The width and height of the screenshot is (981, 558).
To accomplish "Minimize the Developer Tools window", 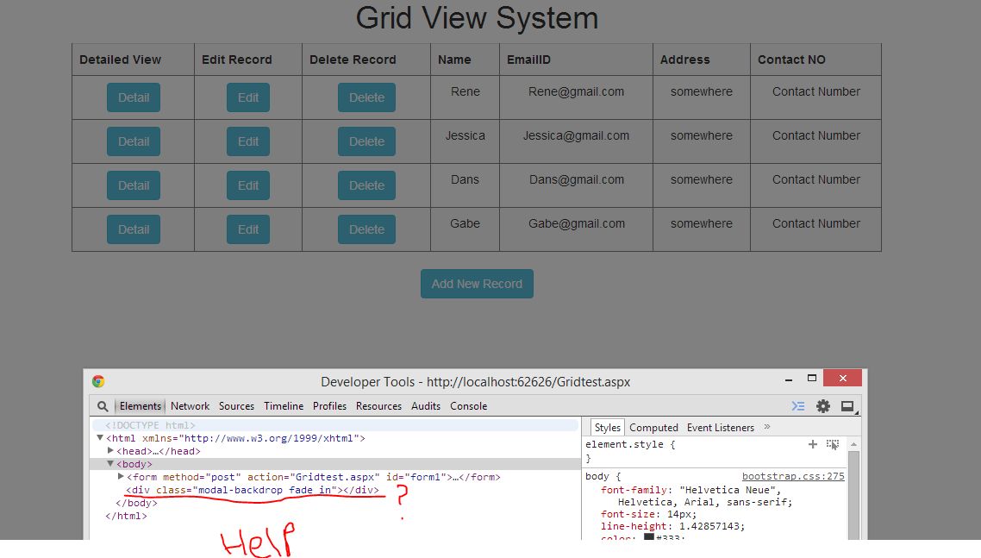I will [788, 379].
